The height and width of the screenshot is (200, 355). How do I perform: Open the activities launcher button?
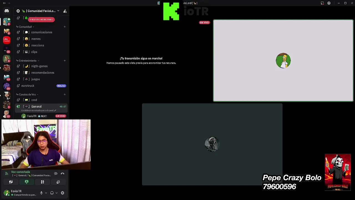pos(42,182)
